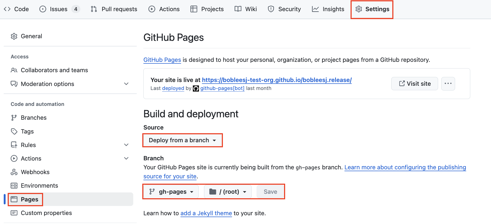Click the Moderation options comment icon
491x224 pixels.
click(x=14, y=84)
